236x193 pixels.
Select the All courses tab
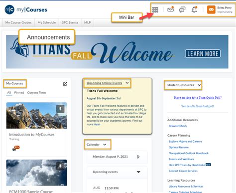coord(9,93)
